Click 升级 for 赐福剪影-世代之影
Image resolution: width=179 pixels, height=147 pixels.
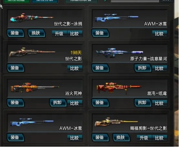(x=144, y=138)
